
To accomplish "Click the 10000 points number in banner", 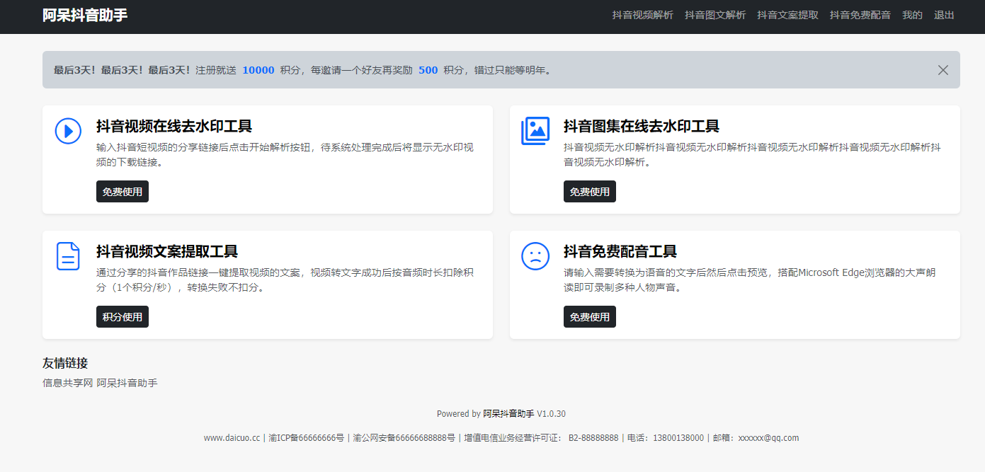I will coord(258,70).
